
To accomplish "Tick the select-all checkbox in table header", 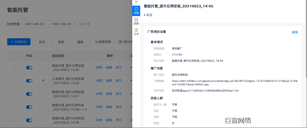I will (x=14, y=56).
